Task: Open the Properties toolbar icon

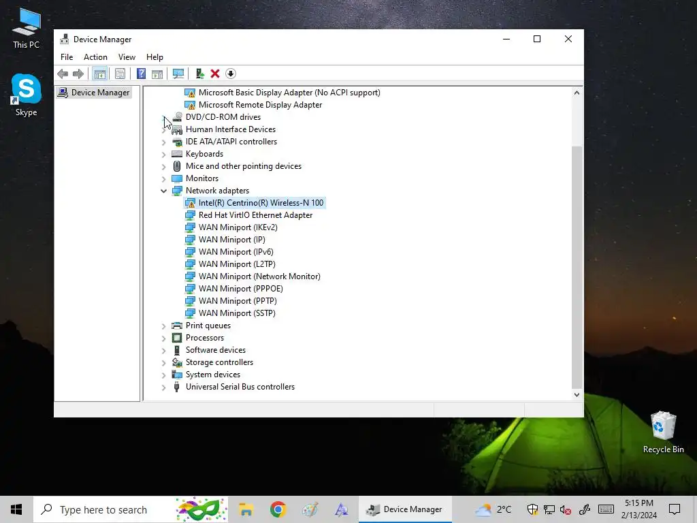Action: [x=120, y=74]
